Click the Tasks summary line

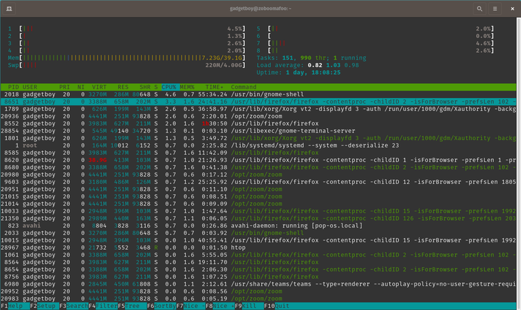pyautogui.click(x=311, y=58)
